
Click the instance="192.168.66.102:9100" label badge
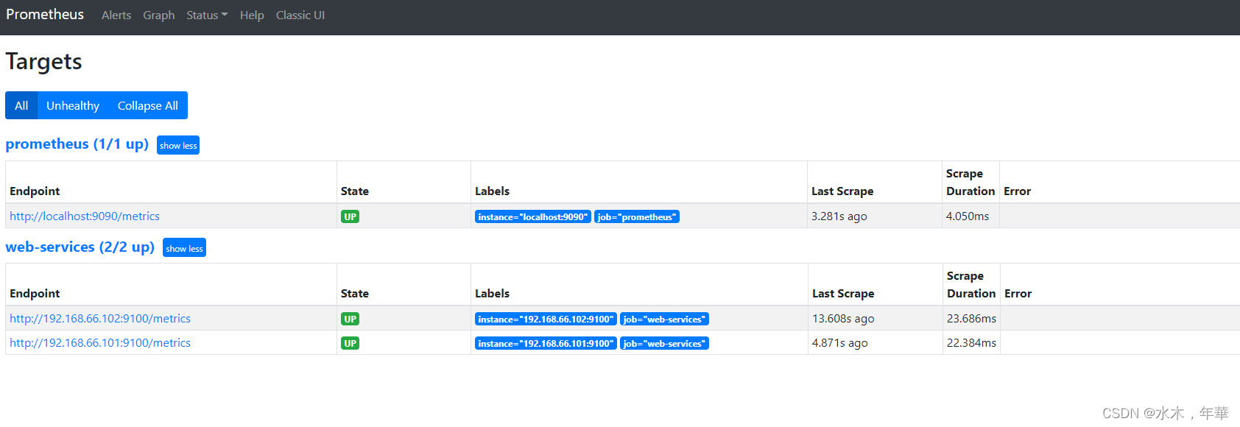coord(546,319)
